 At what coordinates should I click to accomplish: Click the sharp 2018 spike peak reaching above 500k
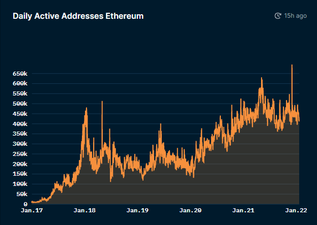[102, 102]
